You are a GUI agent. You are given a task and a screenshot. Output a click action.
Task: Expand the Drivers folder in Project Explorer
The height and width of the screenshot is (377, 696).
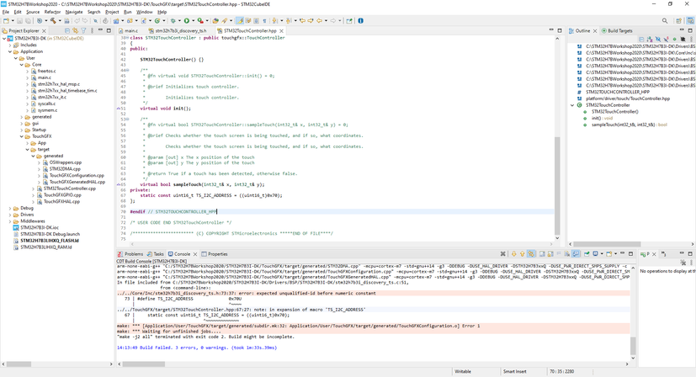pyautogui.click(x=10, y=215)
